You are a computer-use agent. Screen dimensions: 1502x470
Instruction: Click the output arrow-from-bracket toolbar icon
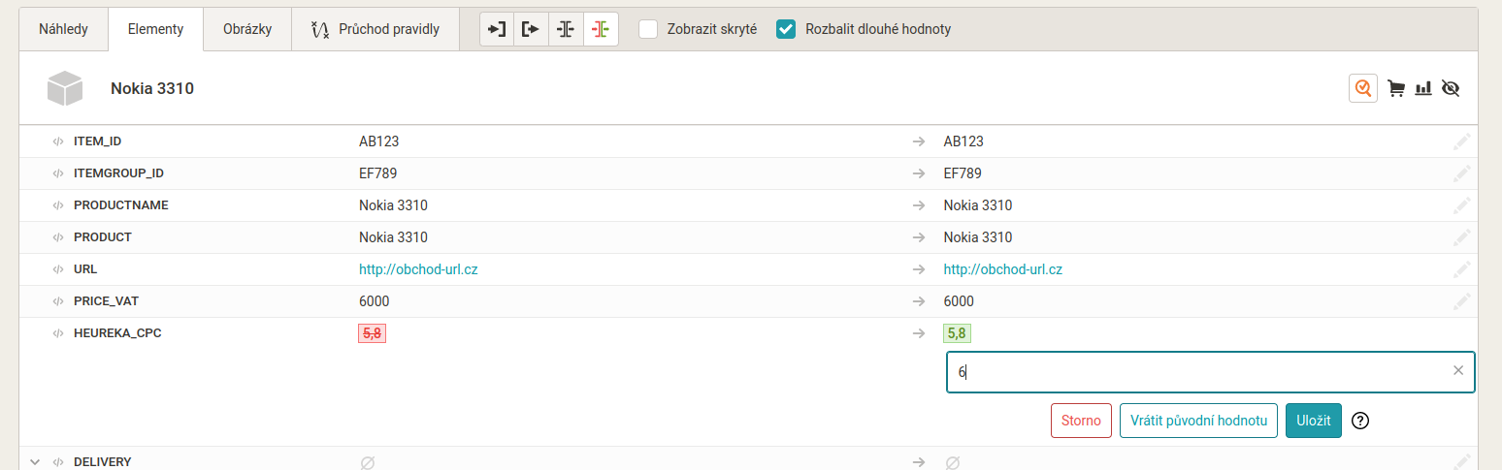[x=531, y=29]
